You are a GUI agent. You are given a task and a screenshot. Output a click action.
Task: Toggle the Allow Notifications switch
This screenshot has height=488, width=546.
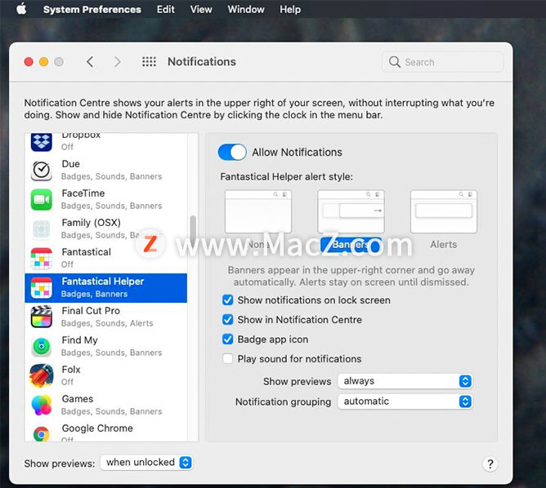[x=232, y=153]
